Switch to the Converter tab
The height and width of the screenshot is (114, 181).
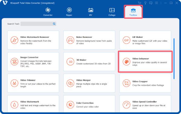[48, 12]
